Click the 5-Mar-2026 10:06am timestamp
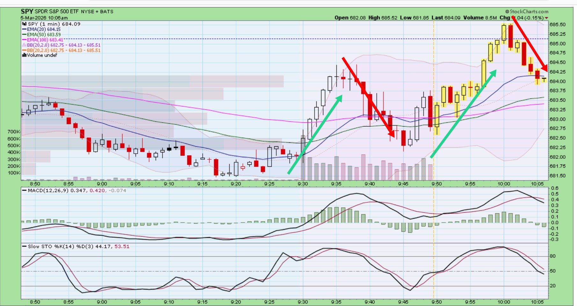The width and height of the screenshot is (577, 306). coord(44,18)
